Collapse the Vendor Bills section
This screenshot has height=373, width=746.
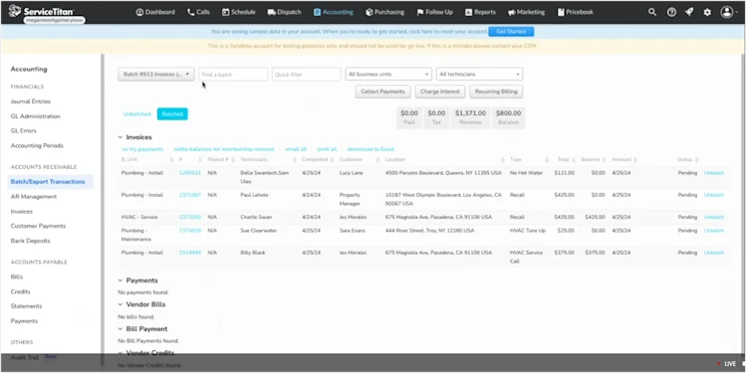point(121,304)
